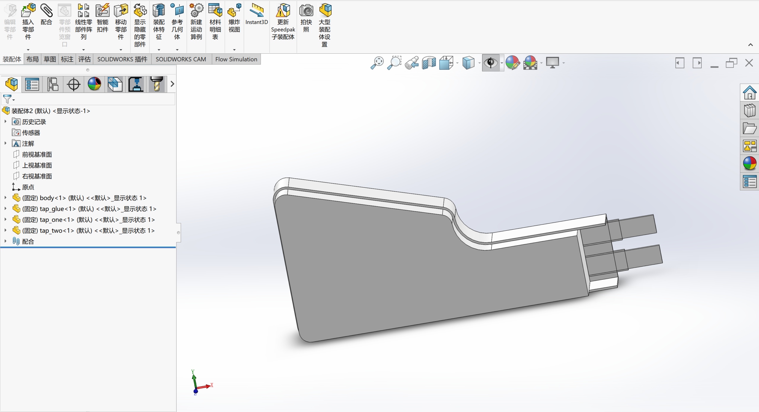
Task: Select Move Component (移动零部件) tool
Action: pyautogui.click(x=121, y=10)
